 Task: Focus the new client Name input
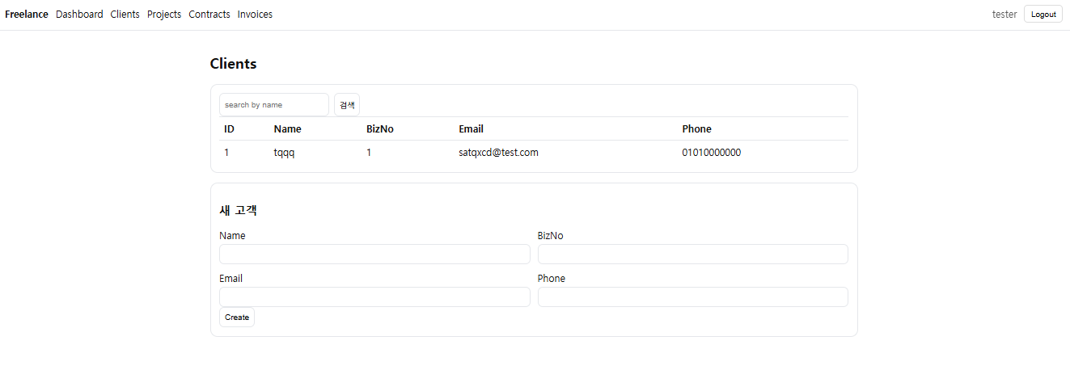[x=374, y=254]
